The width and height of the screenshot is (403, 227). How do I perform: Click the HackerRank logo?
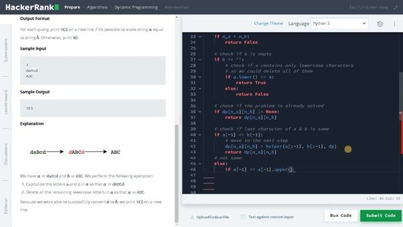32,7
